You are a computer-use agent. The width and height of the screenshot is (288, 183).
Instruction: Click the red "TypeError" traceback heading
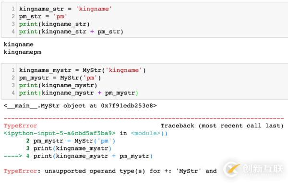pyautogui.click(x=20, y=126)
